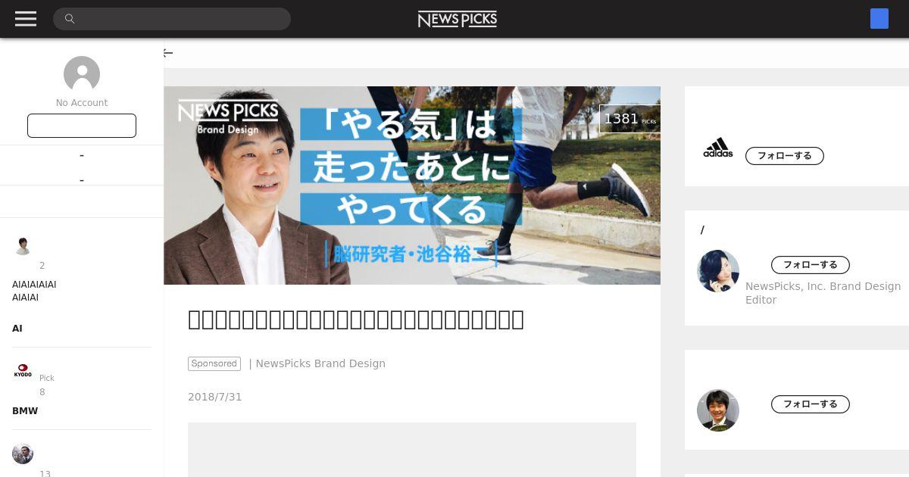The width and height of the screenshot is (909, 477).
Task: Open the 1381 Picks counter
Action: coord(629,119)
